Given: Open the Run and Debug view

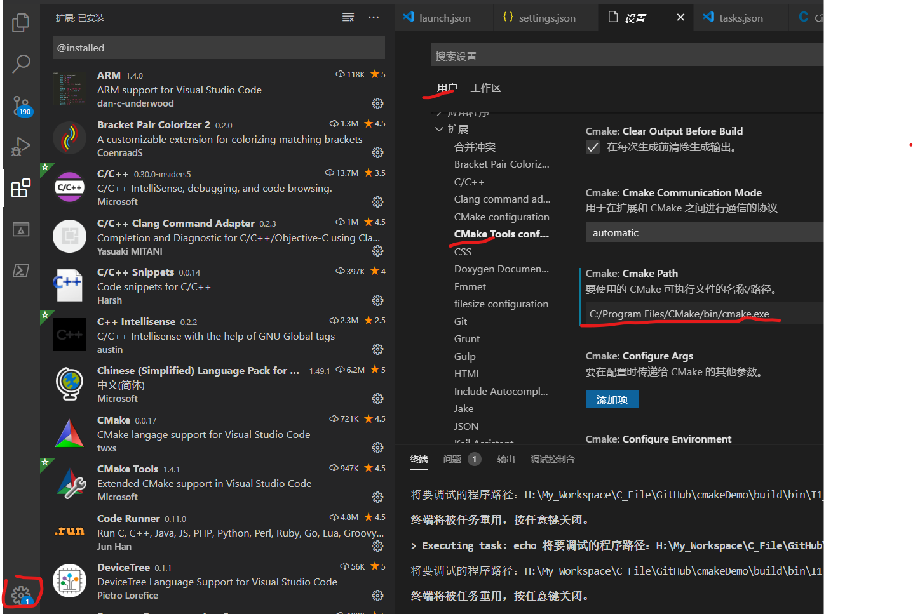Looking at the screenshot, I should pyautogui.click(x=21, y=147).
